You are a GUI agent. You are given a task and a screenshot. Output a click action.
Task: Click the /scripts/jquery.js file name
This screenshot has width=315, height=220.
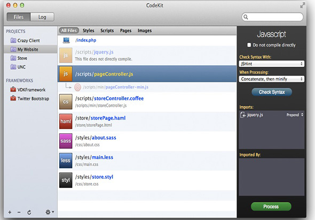[94, 52]
